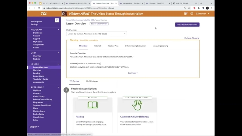Switch to the Materials planning tab
This screenshot has height=136, width=242.
(98, 46)
